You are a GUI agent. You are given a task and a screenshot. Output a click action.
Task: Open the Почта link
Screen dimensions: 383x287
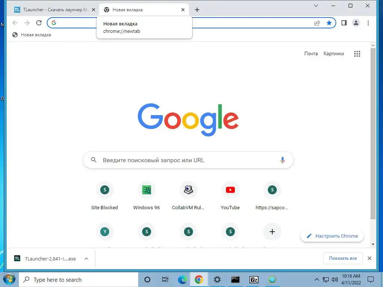[311, 54]
